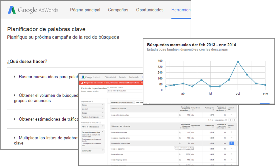Open the help icon beside Personalizar la búsqueda

pyautogui.click(x=100, y=123)
